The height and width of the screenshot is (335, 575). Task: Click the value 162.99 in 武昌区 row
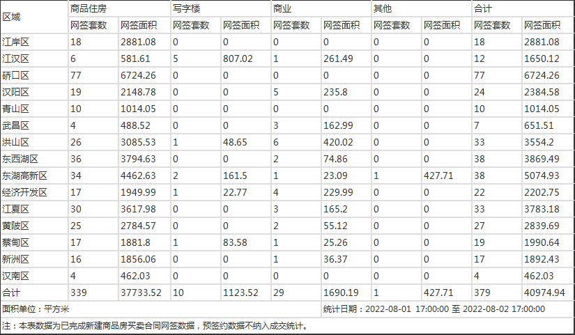click(x=338, y=126)
